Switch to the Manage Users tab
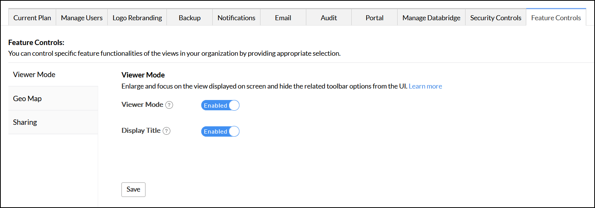Image resolution: width=595 pixels, height=208 pixels. click(82, 18)
